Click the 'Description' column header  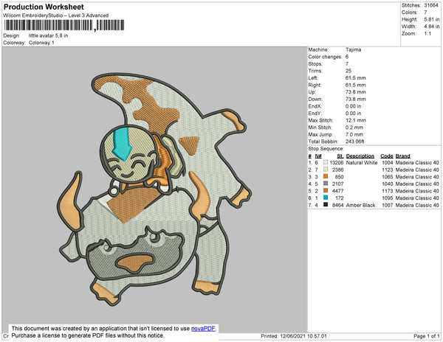point(360,156)
